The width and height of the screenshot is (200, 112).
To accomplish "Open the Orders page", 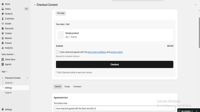I will pyautogui.click(x=8, y=9).
